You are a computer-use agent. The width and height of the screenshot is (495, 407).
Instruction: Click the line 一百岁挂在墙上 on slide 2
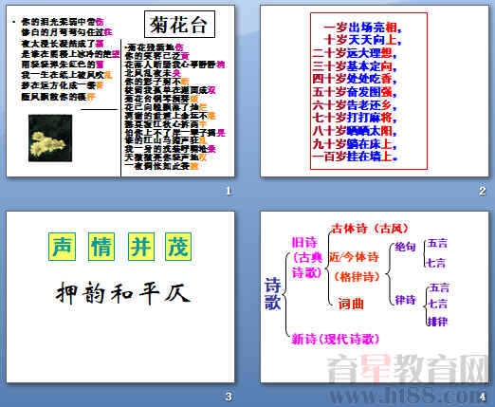[x=355, y=157]
